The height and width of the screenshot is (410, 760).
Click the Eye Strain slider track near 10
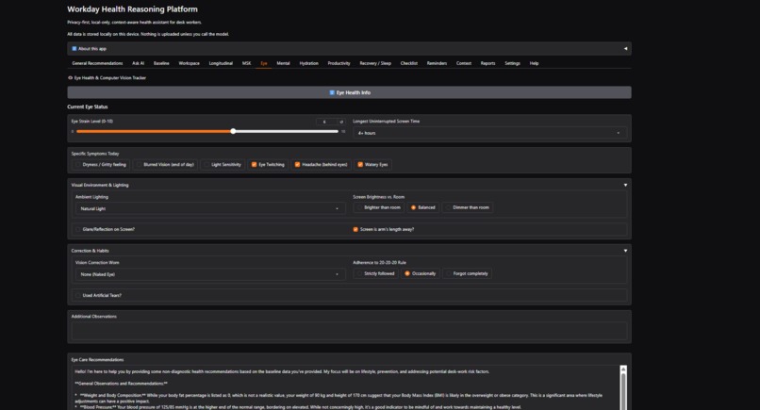336,131
